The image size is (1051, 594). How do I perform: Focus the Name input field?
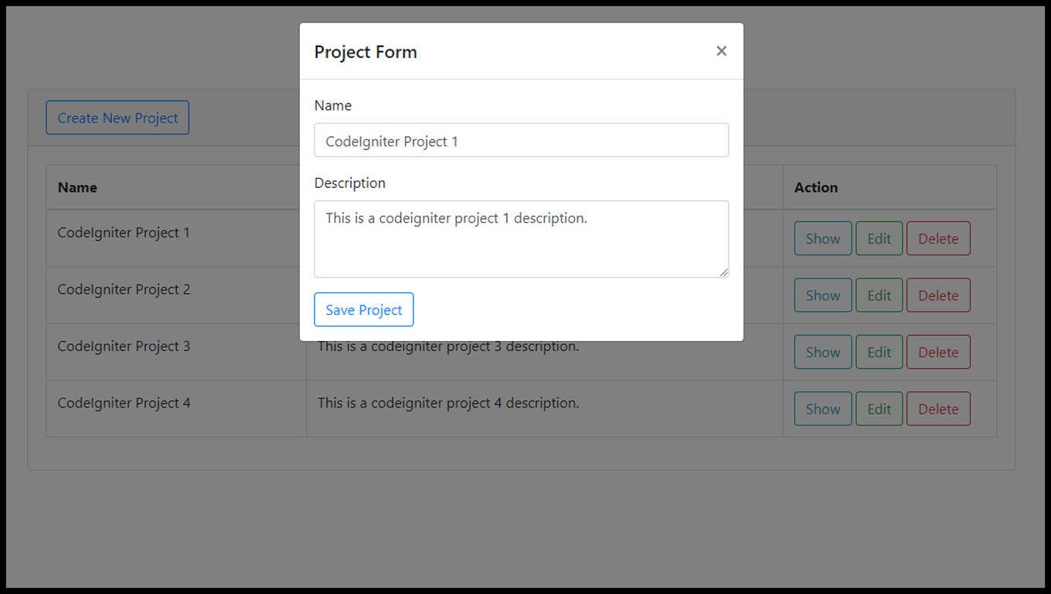pyautogui.click(x=522, y=140)
